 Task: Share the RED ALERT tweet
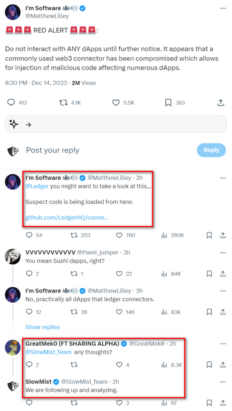click(221, 102)
